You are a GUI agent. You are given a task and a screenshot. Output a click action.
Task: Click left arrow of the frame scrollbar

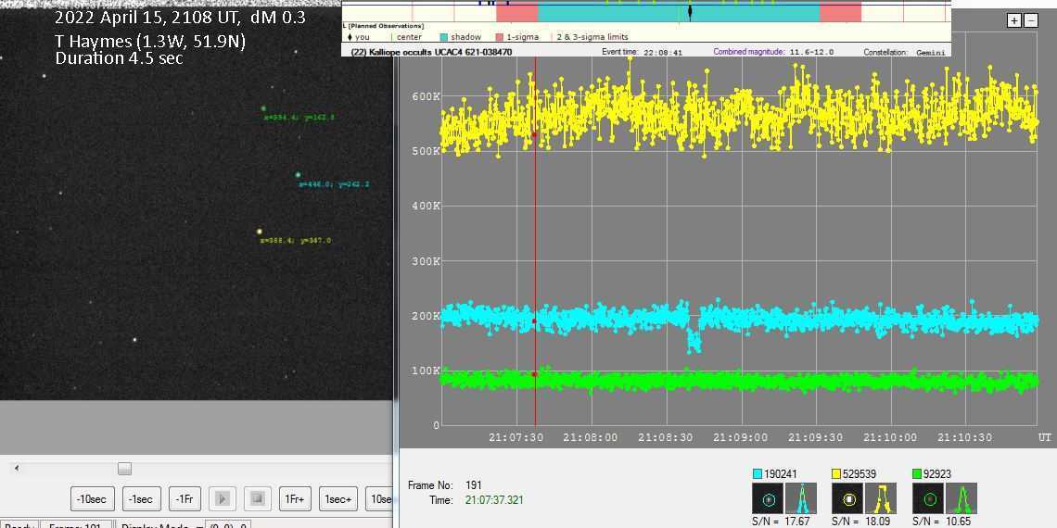17,469
